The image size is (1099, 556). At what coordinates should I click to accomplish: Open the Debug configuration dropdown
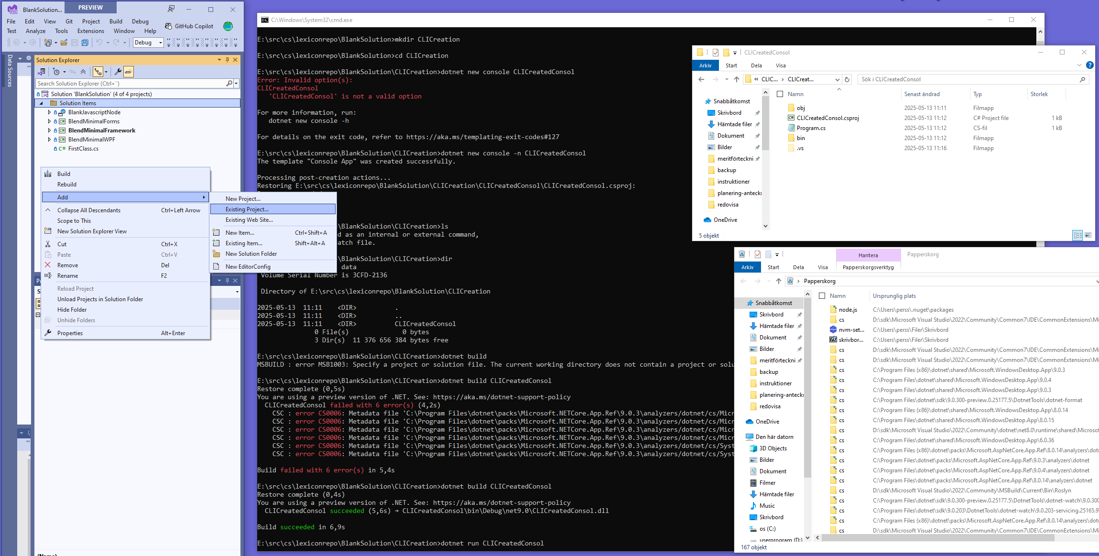(x=161, y=43)
